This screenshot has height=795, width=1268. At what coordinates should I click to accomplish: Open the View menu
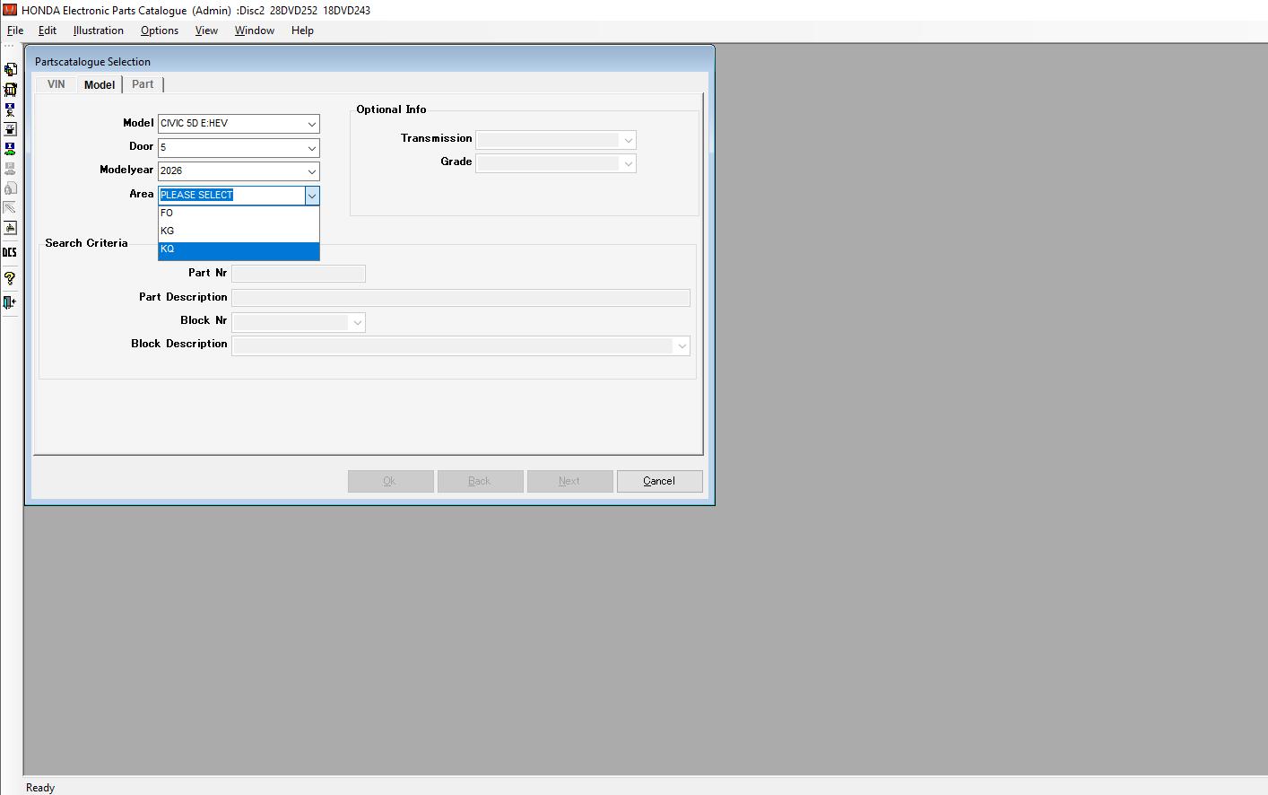click(206, 31)
